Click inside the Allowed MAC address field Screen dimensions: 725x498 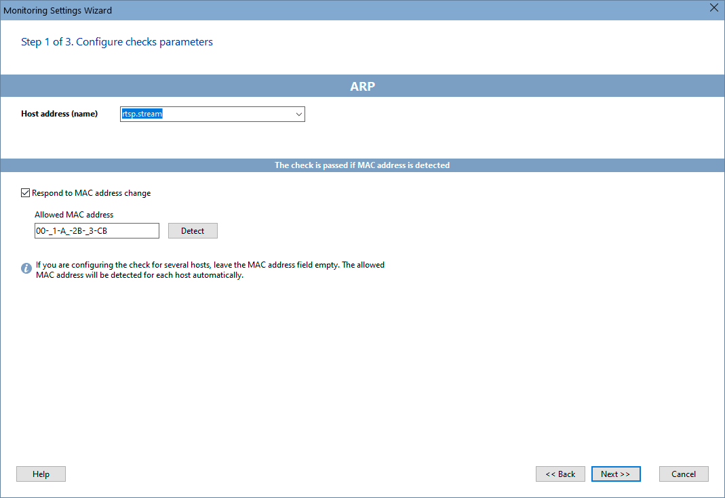97,230
